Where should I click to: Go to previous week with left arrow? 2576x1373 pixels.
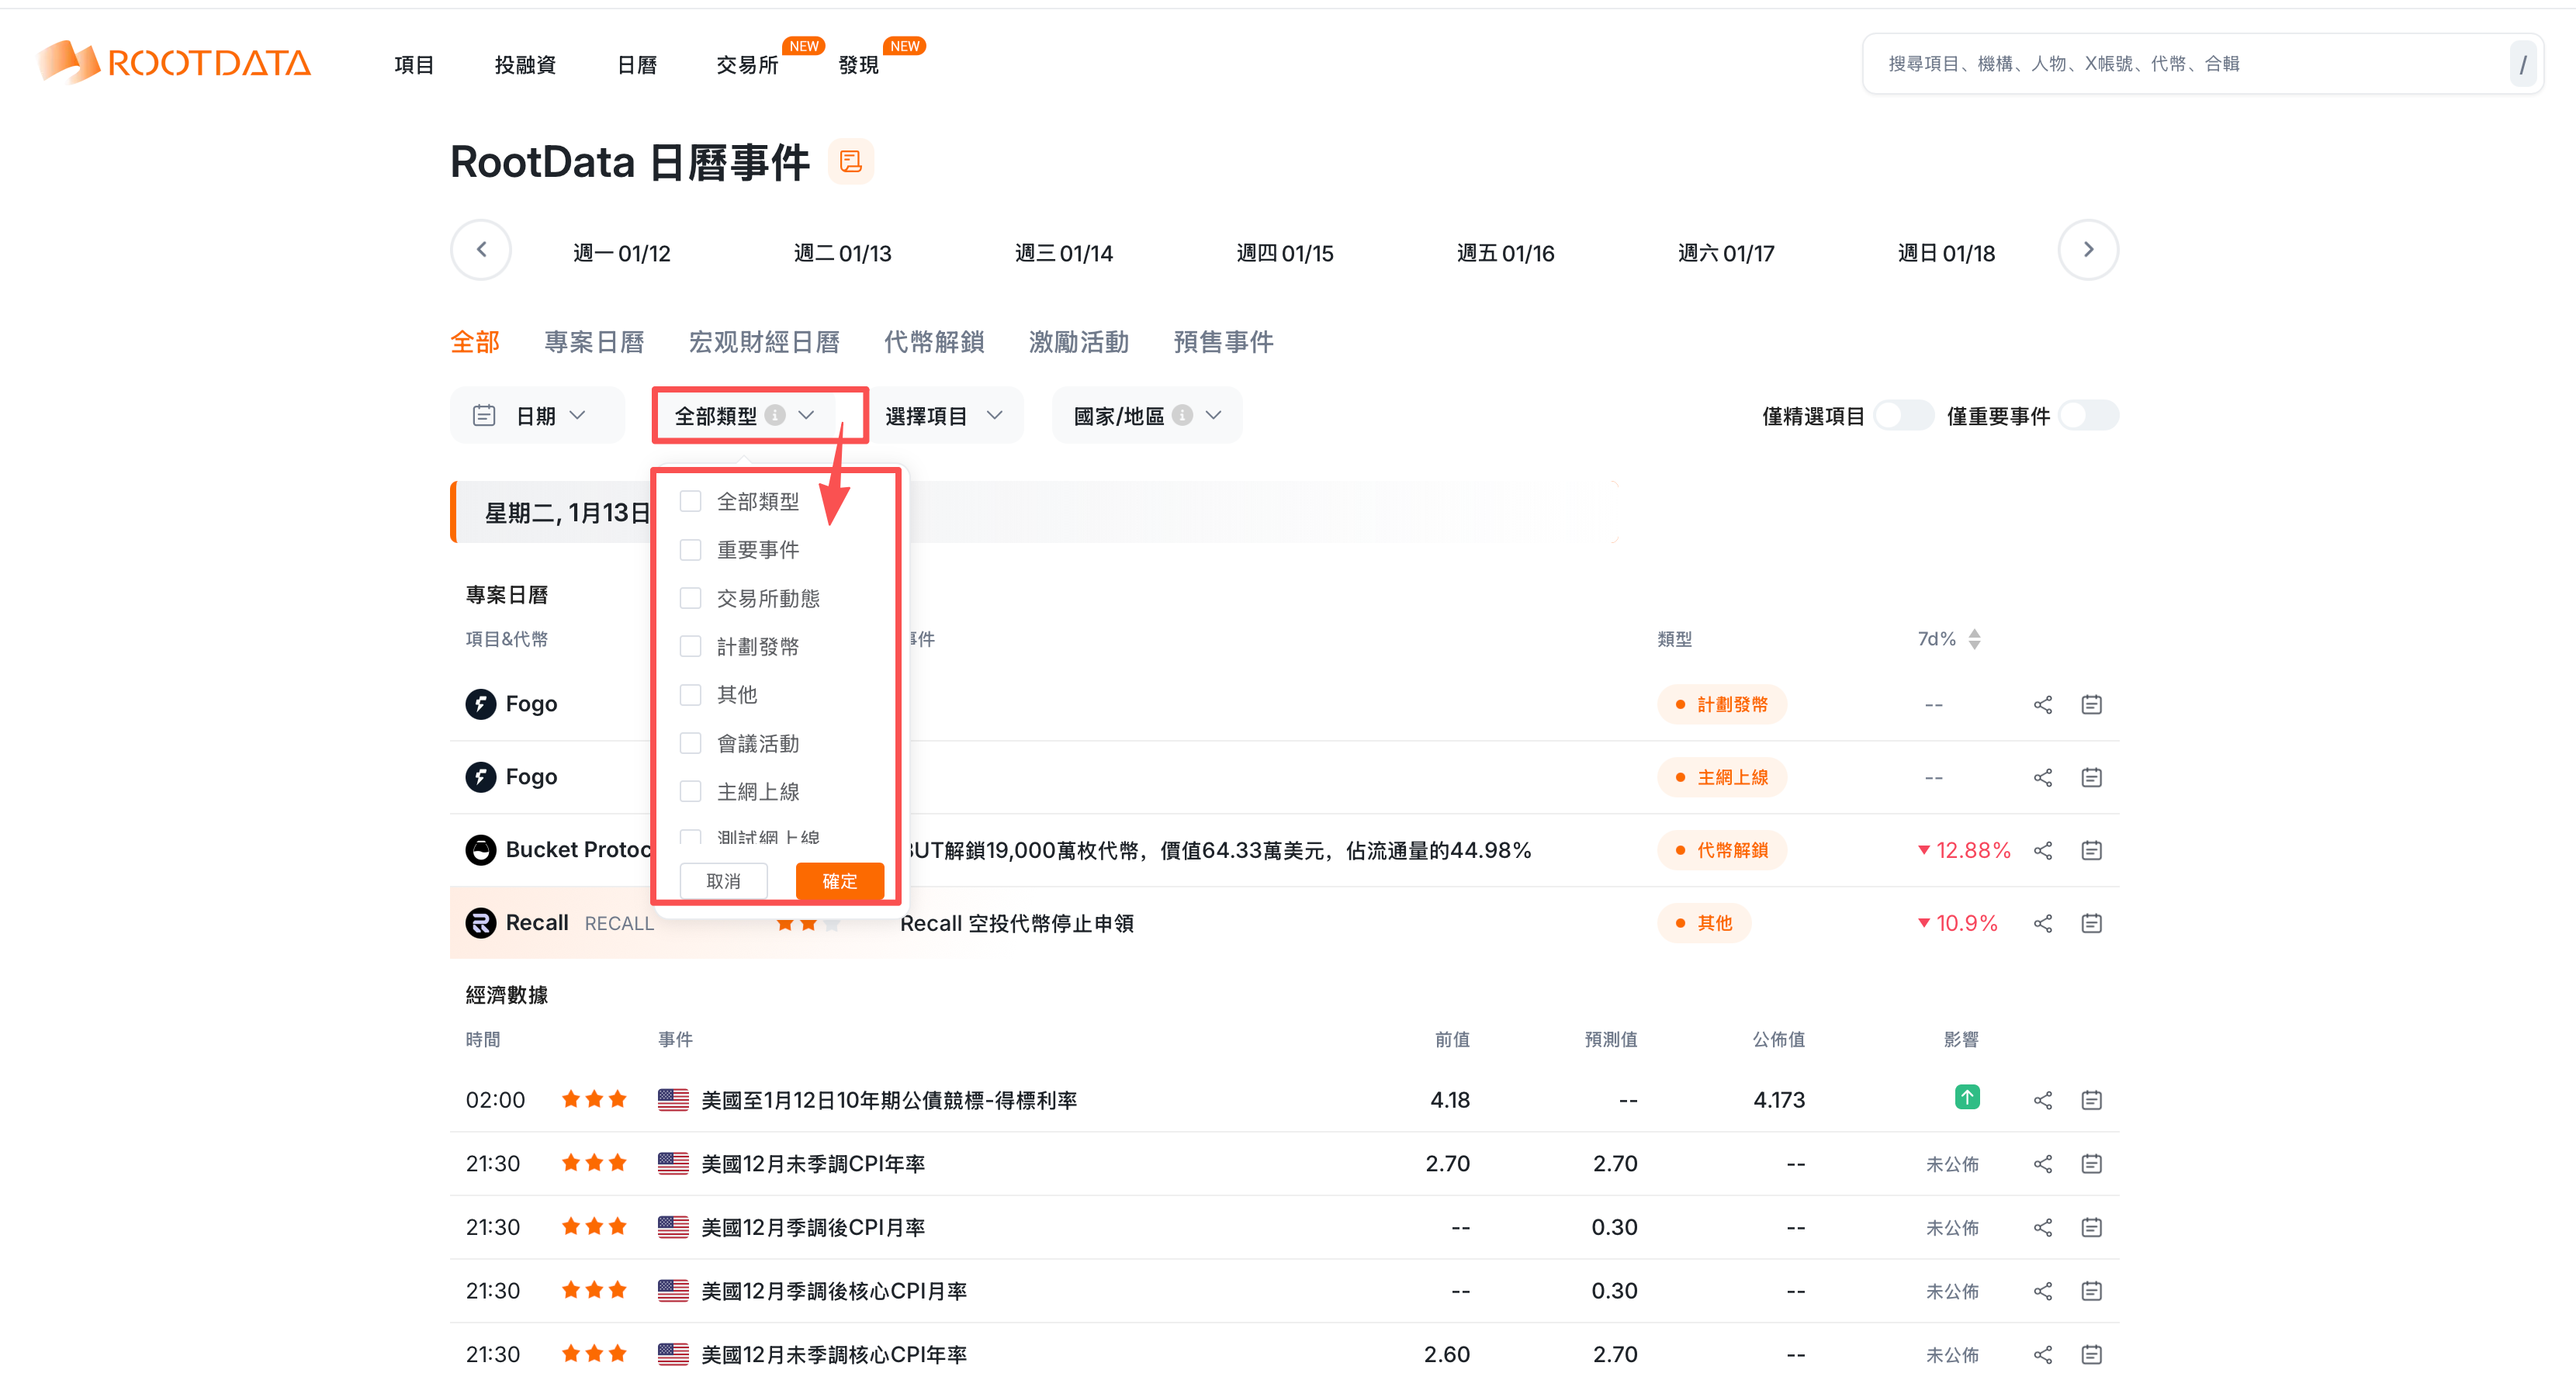481,250
